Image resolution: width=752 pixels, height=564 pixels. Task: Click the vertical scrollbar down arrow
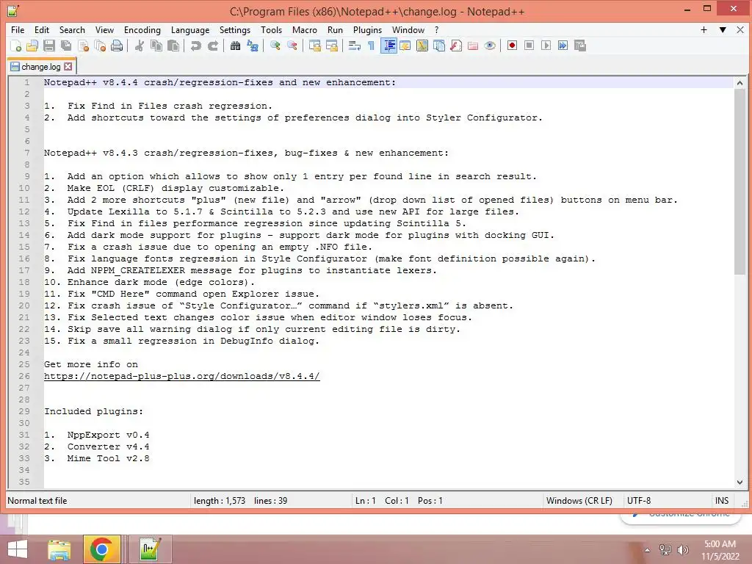click(740, 482)
